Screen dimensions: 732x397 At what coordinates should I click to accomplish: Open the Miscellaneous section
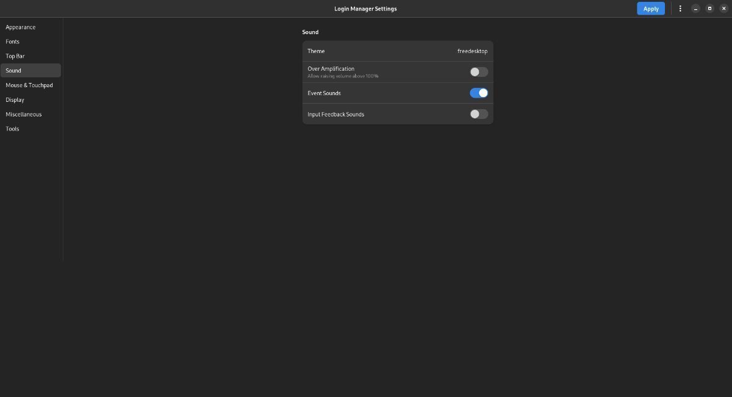(30, 115)
